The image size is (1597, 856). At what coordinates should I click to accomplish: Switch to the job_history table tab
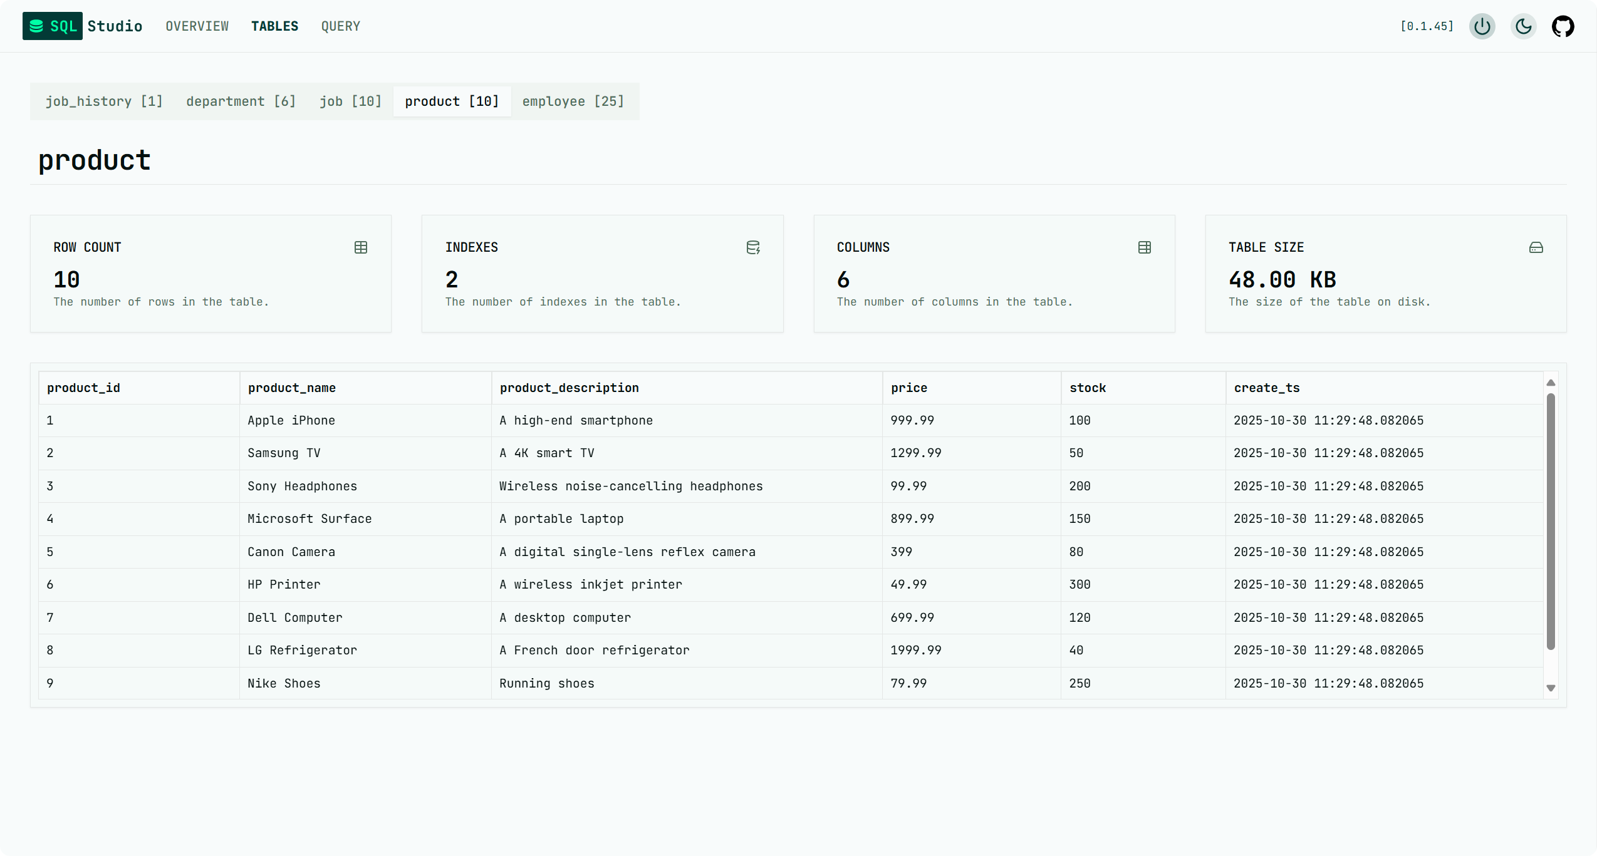click(104, 101)
